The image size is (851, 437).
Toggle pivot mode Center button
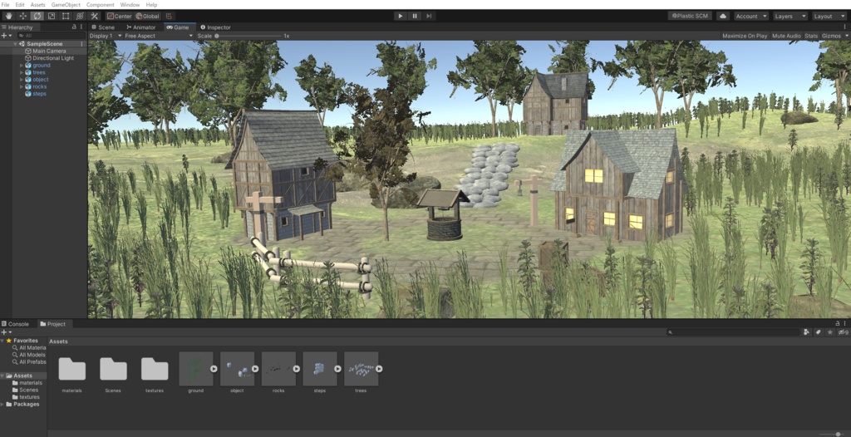120,17
